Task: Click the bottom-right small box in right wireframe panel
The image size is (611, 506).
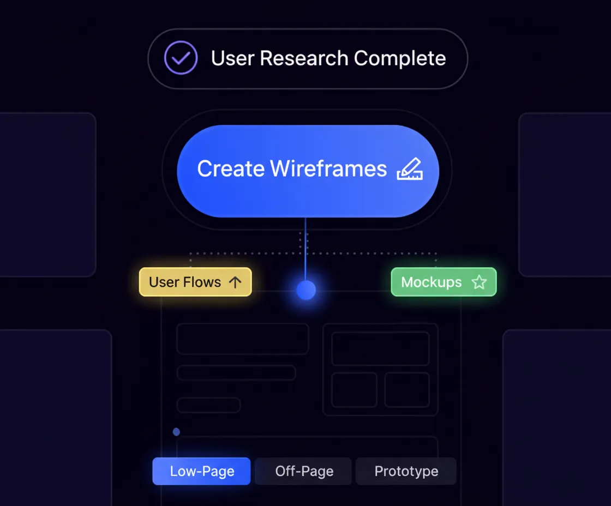Action: pyautogui.click(x=407, y=390)
